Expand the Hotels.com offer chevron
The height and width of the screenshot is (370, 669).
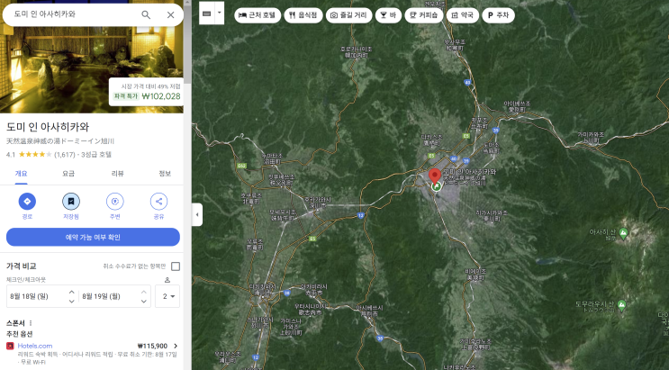(x=176, y=346)
